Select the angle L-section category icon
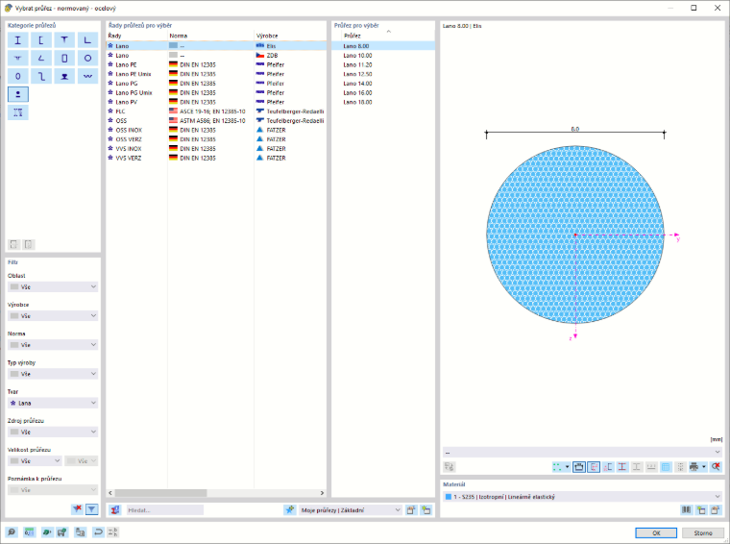This screenshot has width=730, height=544. pyautogui.click(x=87, y=40)
